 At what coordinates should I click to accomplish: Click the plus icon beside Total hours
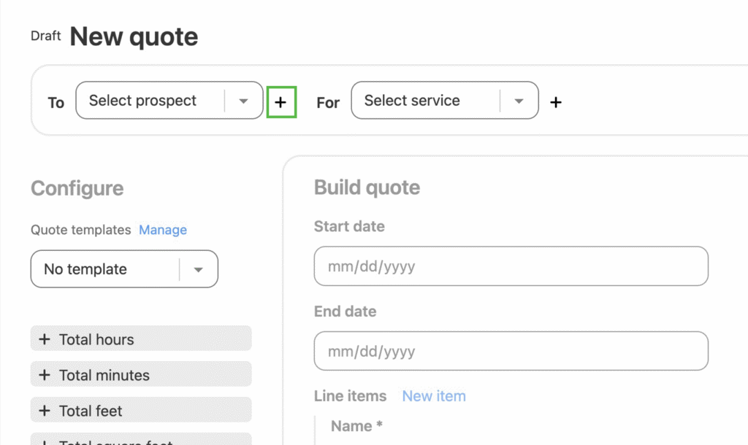[x=45, y=339]
